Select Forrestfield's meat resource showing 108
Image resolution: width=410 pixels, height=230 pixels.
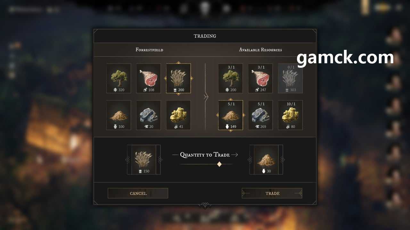(x=149, y=78)
